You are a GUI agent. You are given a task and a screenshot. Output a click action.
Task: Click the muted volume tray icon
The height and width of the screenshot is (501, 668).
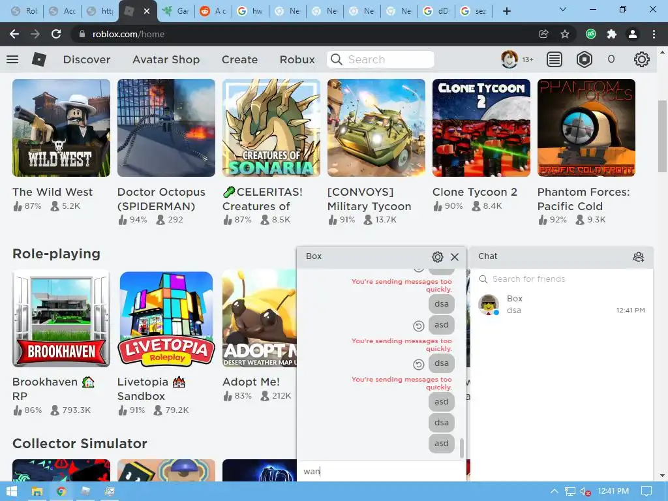[585, 492]
